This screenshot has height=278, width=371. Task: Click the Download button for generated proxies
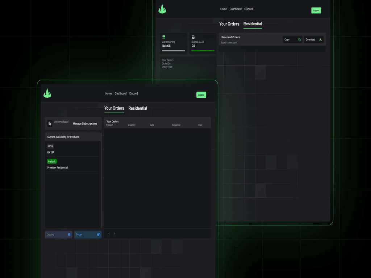(x=314, y=39)
